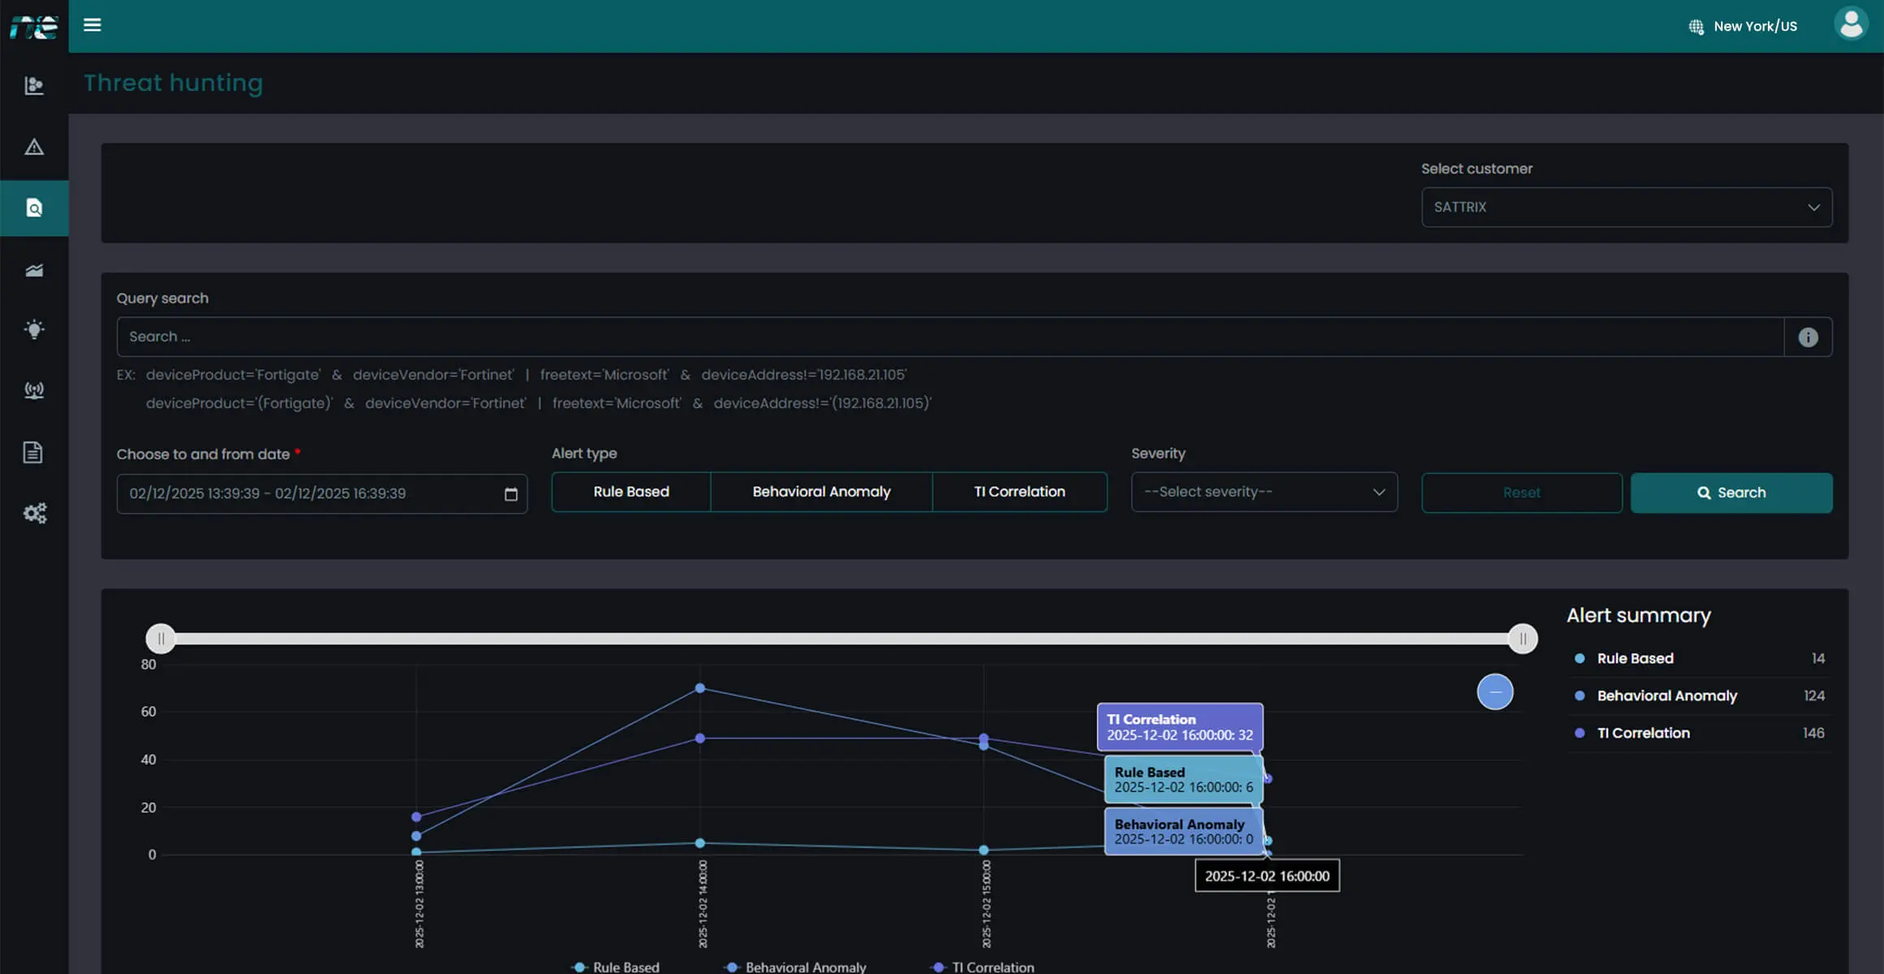
Task: Click the broadcast sensor icon in sidebar
Action: point(34,390)
